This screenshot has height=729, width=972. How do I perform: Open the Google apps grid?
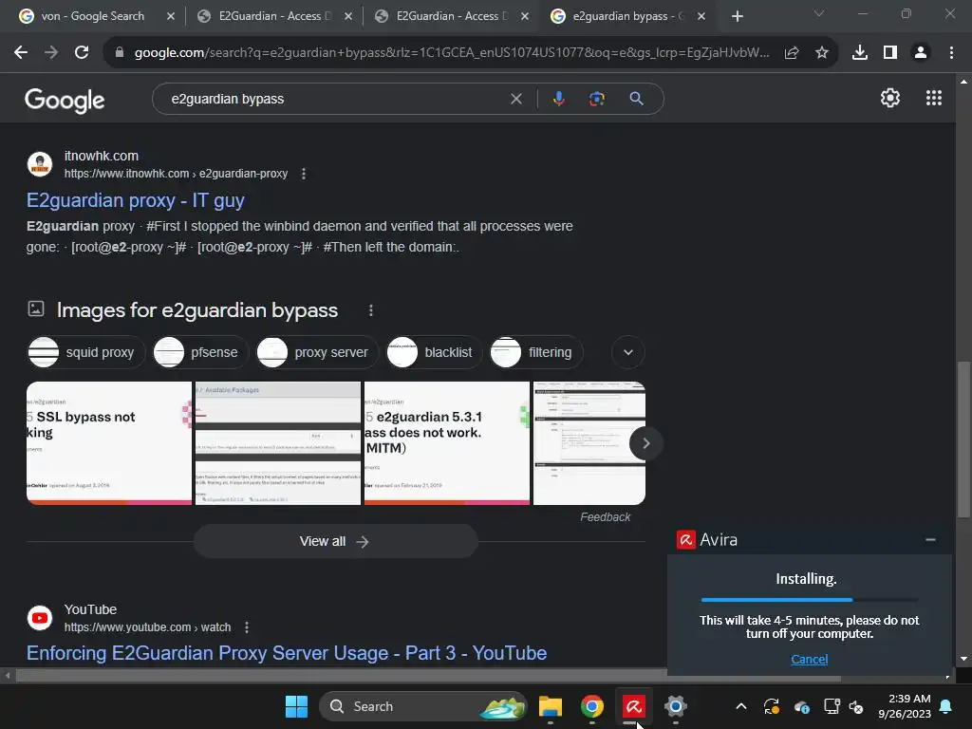pyautogui.click(x=934, y=98)
